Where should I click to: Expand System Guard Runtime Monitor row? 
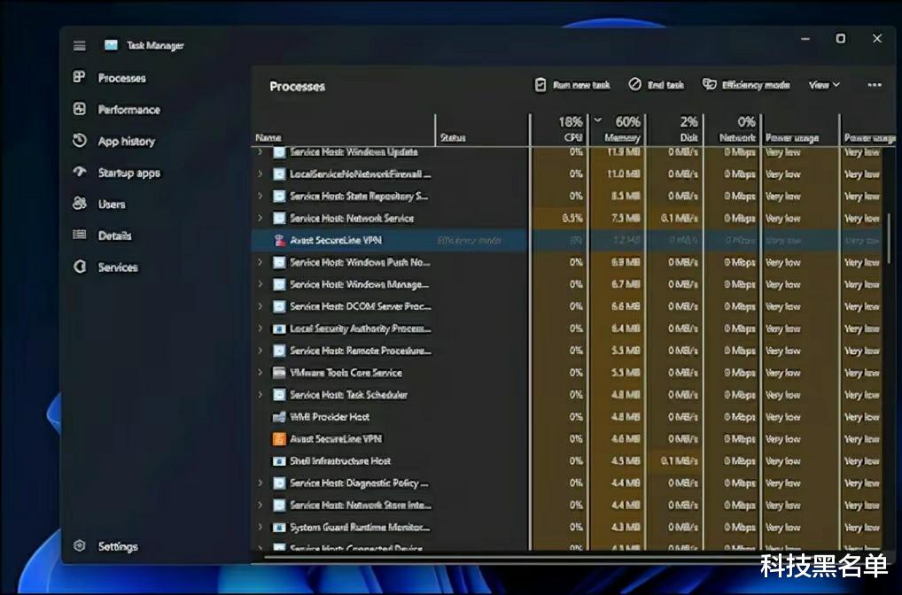tap(260, 527)
